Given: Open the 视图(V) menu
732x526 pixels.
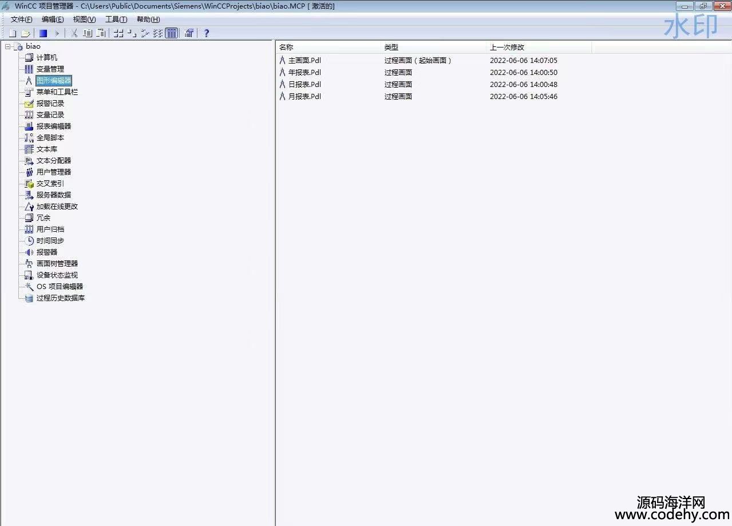Looking at the screenshot, I should [x=84, y=19].
